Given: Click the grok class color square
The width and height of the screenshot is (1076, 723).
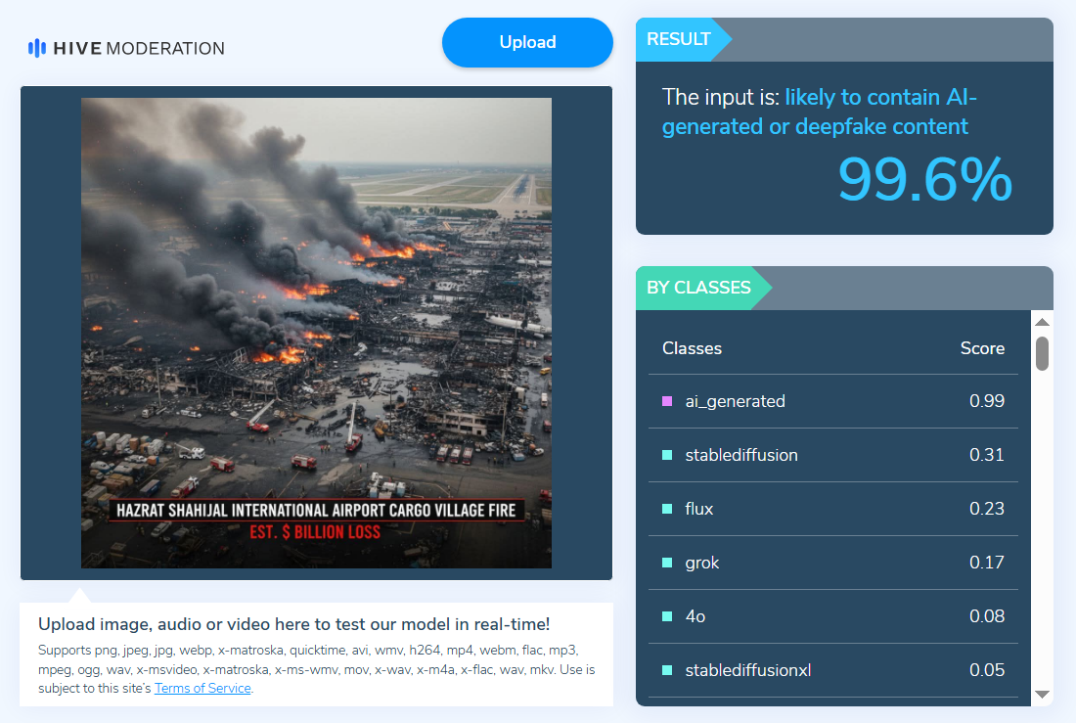Looking at the screenshot, I should tap(667, 563).
